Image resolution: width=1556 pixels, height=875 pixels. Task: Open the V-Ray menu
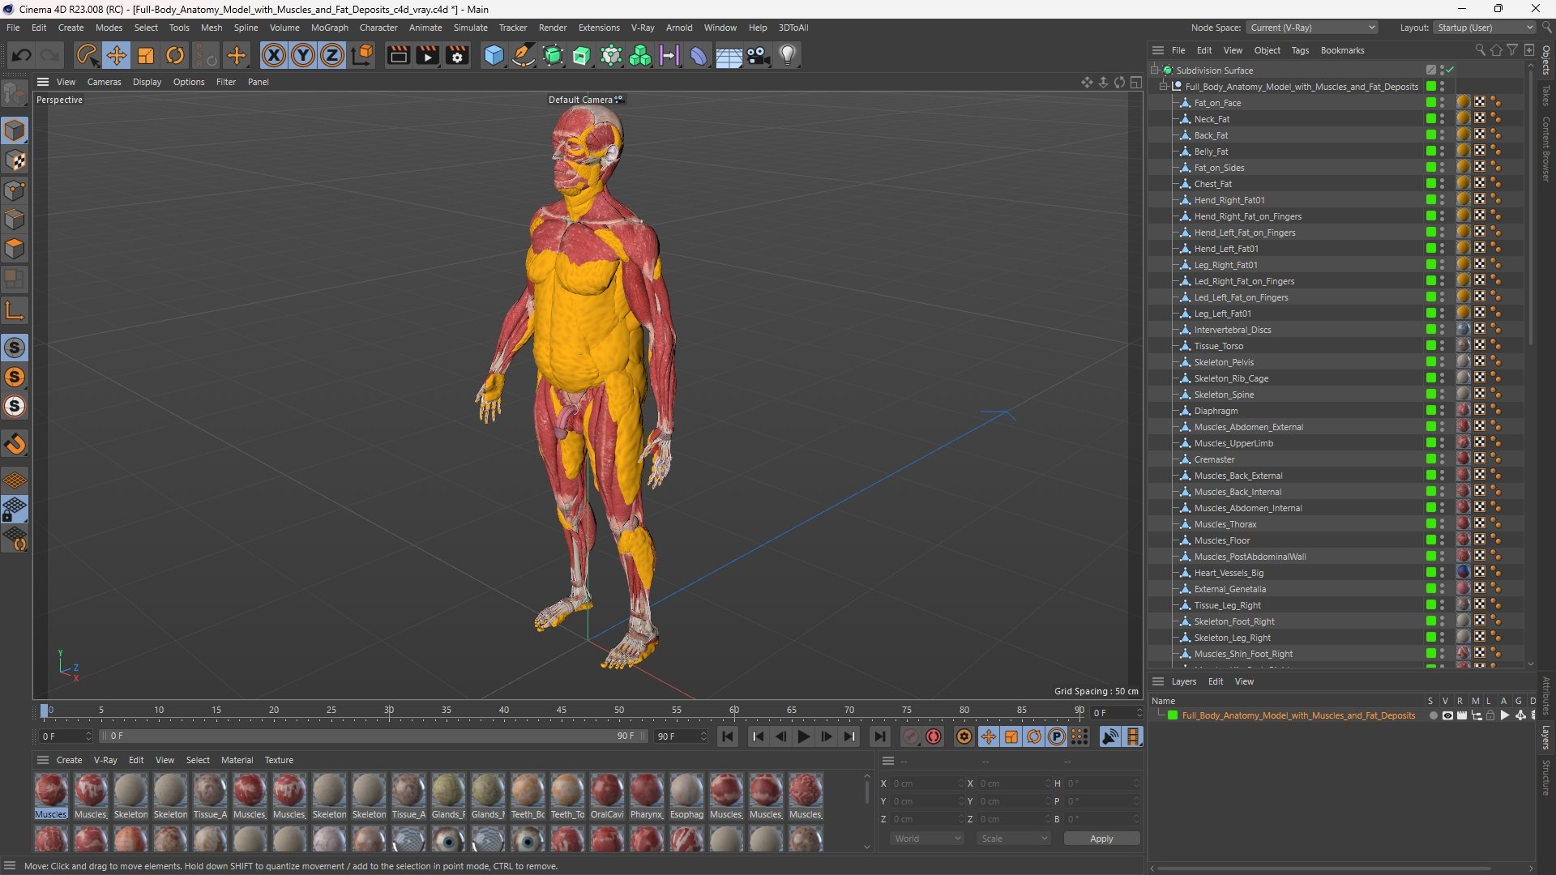tap(643, 28)
